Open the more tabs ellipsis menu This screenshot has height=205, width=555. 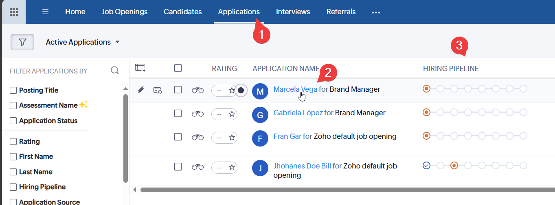pyautogui.click(x=376, y=12)
